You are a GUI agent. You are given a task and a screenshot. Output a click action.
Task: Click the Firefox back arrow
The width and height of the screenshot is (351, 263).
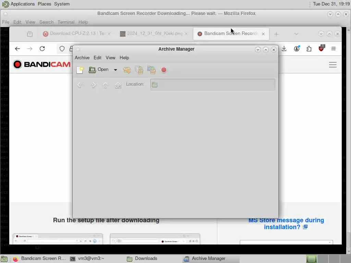17,49
